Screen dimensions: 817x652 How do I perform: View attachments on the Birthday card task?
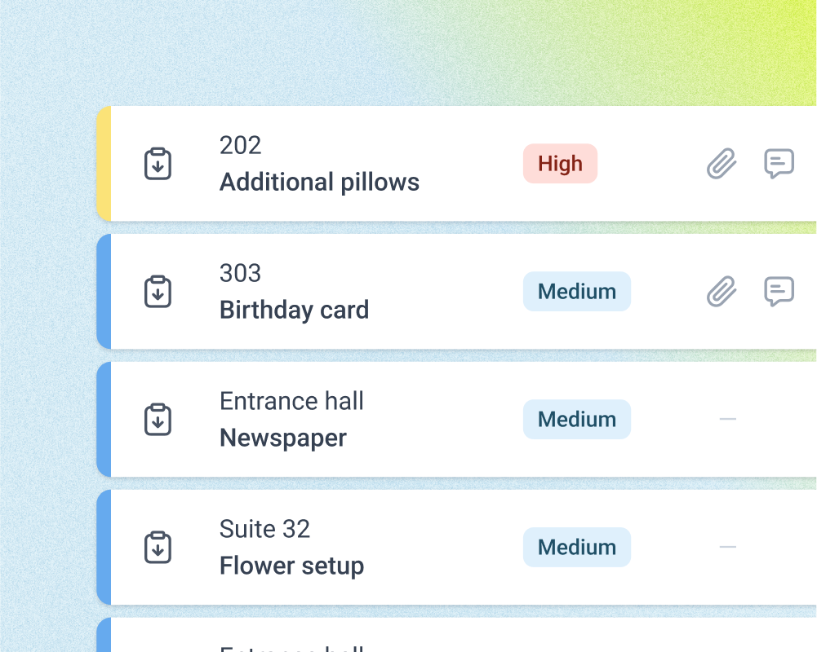point(721,291)
